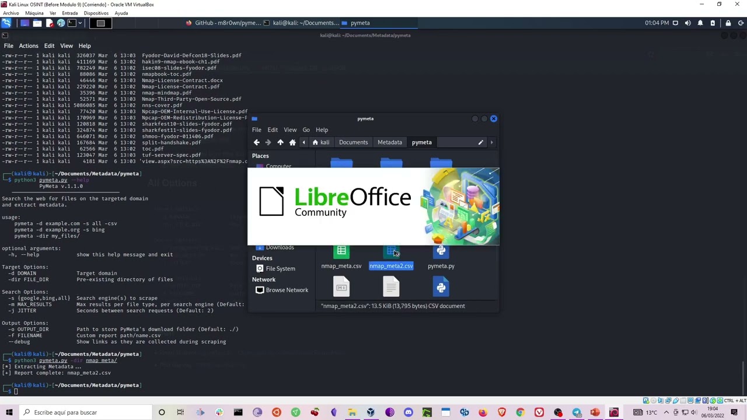Click the lock screen icon in Kali panel

tap(728, 23)
